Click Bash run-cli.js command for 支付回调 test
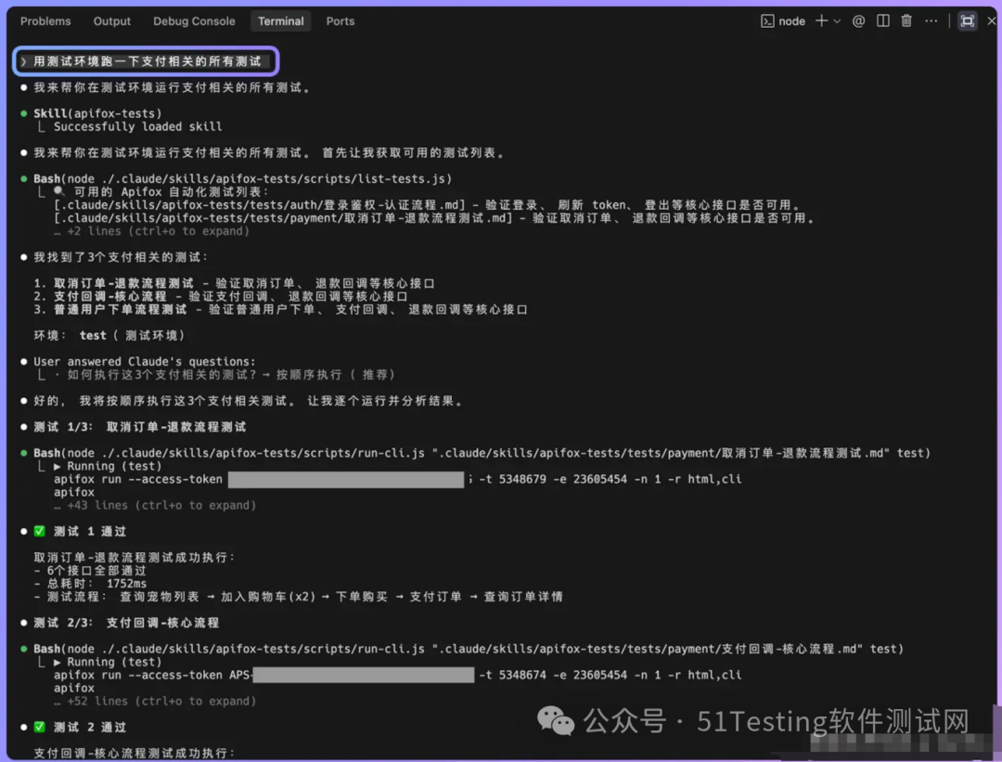1002x762 pixels. pos(468,648)
